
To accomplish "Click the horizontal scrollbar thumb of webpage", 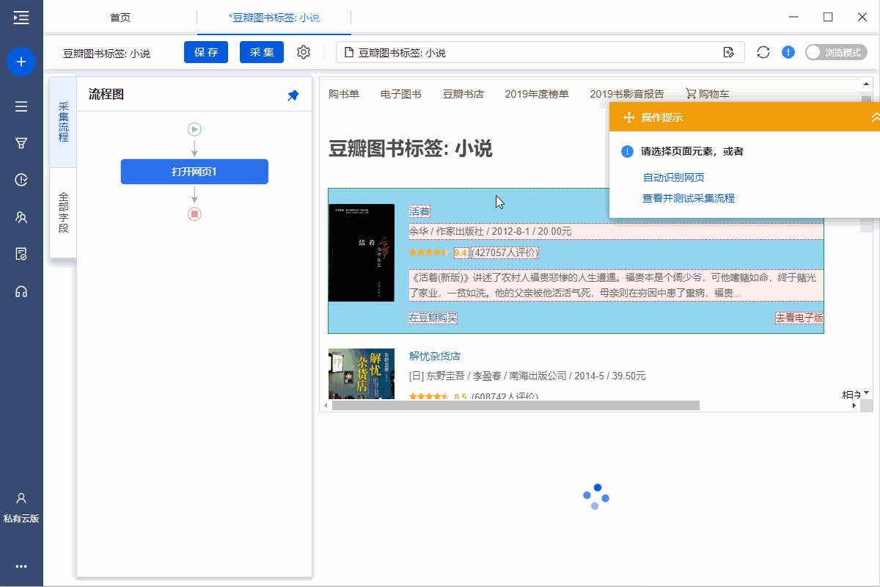I will [x=516, y=405].
